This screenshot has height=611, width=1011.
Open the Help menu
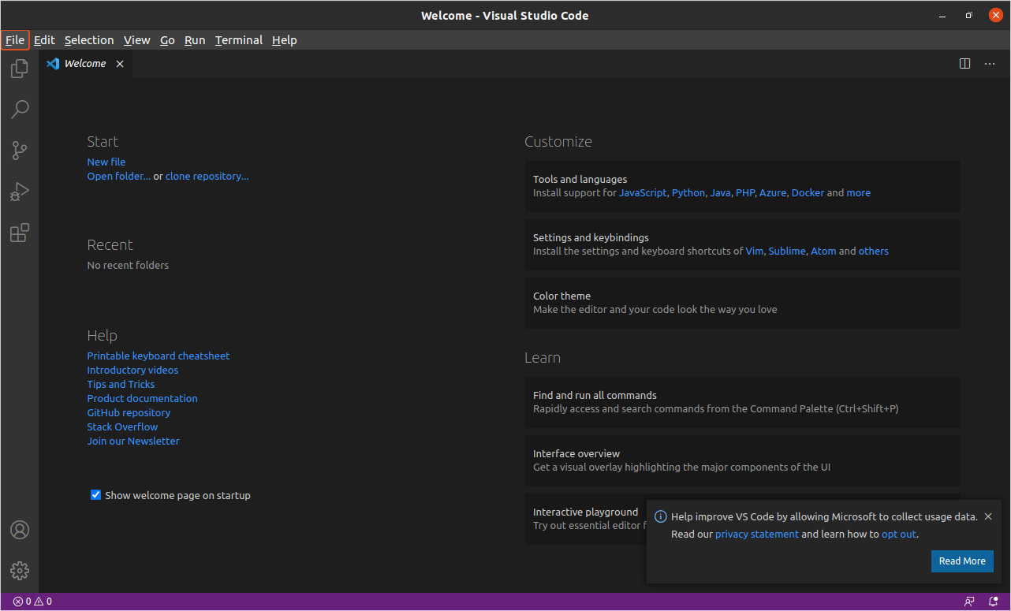pos(285,40)
